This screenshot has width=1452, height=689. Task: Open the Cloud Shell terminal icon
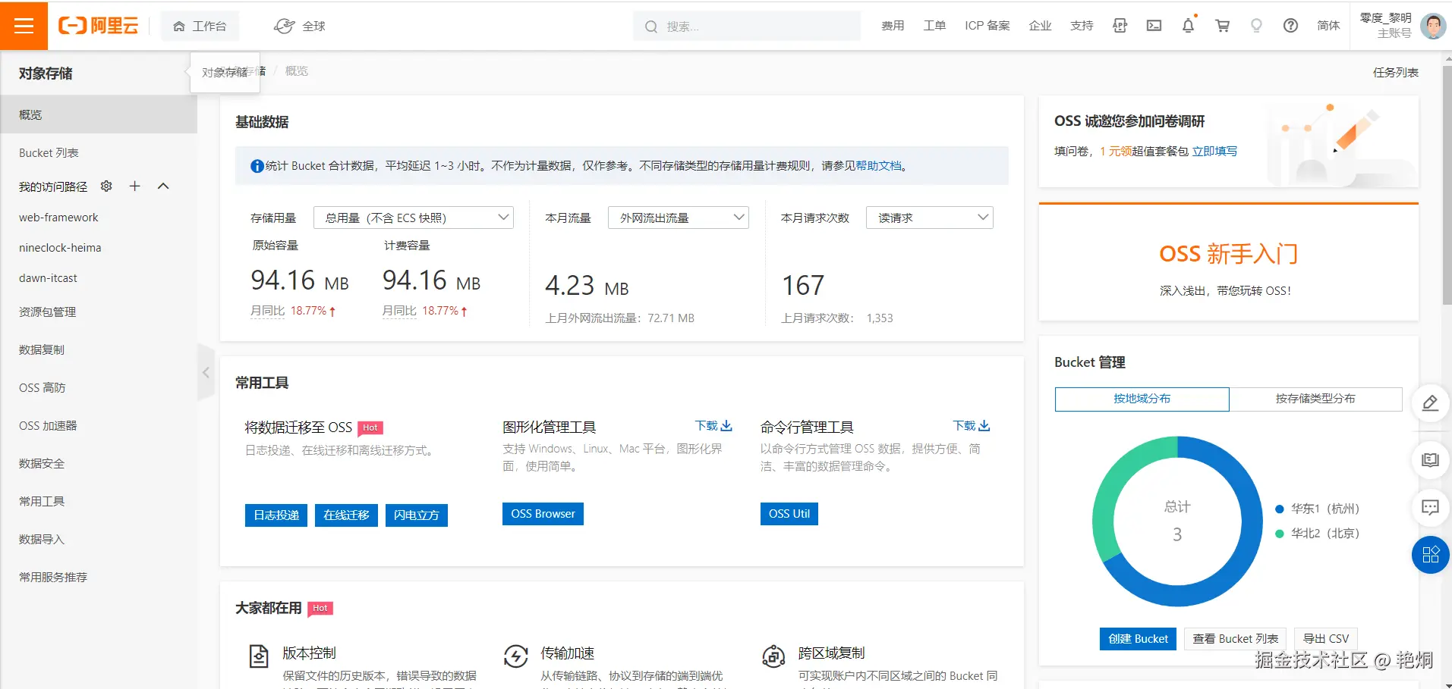[x=1154, y=26]
